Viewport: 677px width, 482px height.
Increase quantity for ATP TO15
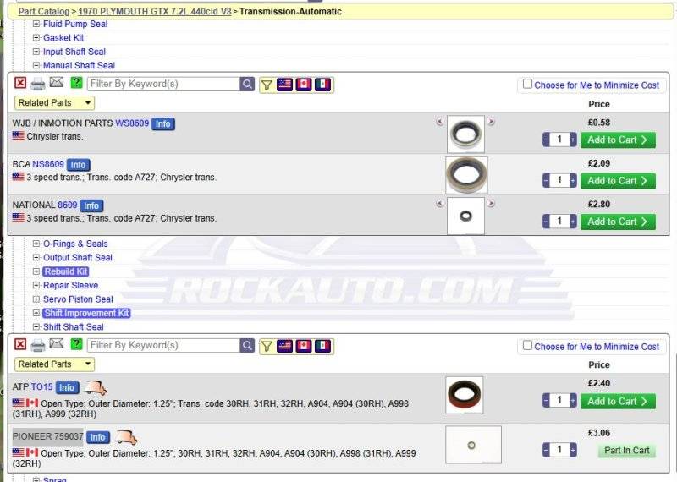[573, 401]
